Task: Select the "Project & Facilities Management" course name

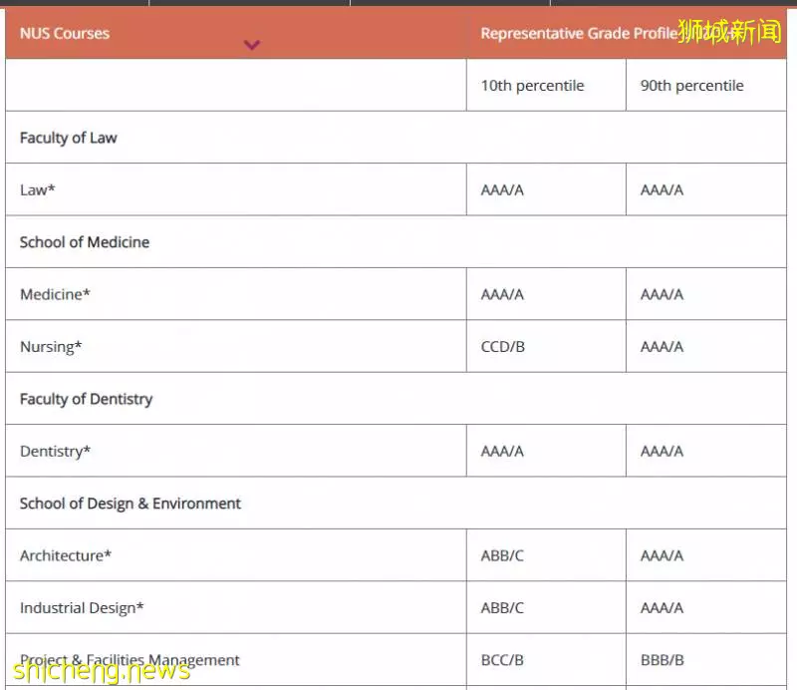Action: point(130,660)
